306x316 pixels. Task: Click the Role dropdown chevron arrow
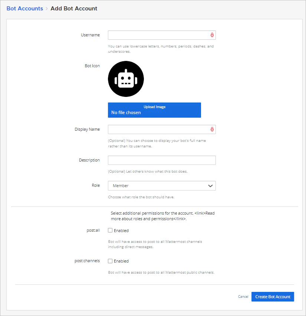[211, 186]
